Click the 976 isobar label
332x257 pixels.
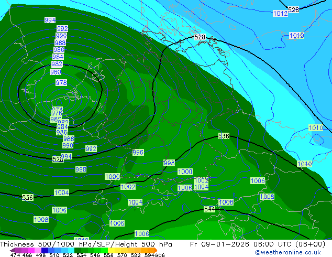point(57,113)
